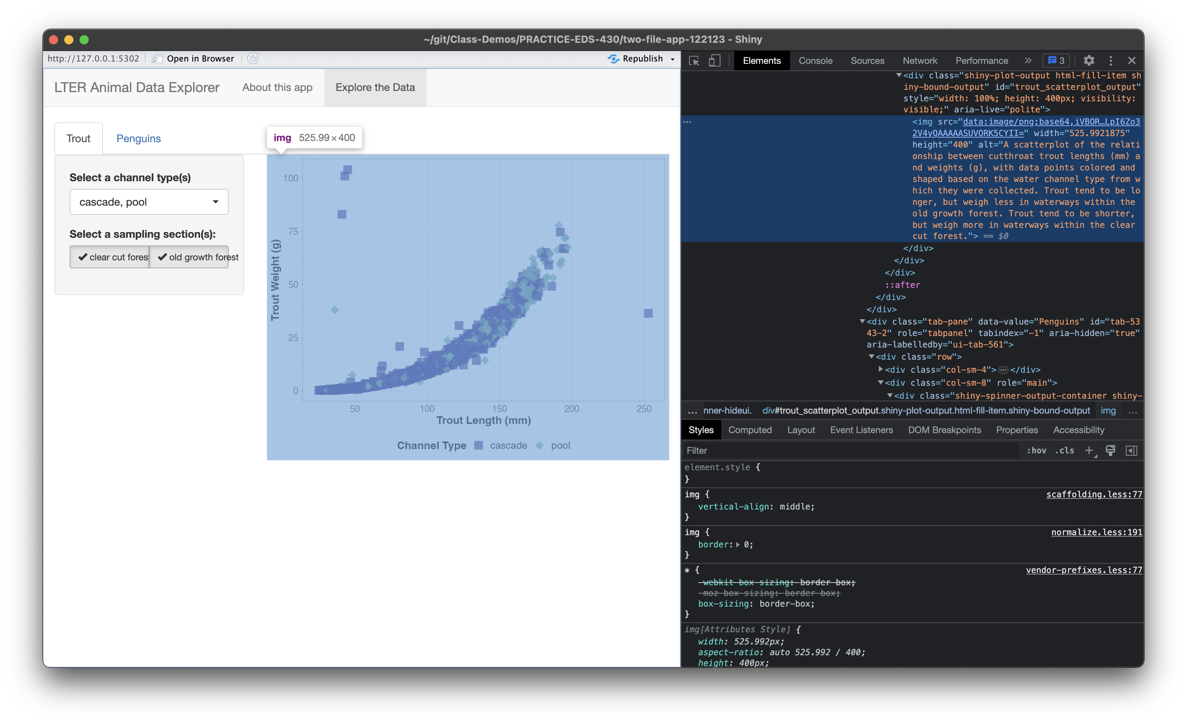
Task: Show more DevTools tabs chevron
Action: (1028, 61)
